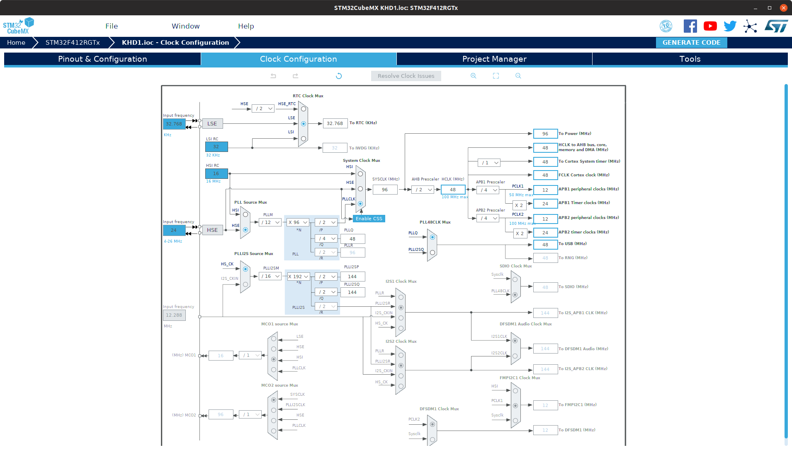Open the 10-year anniversary badge icon

[x=666, y=26]
